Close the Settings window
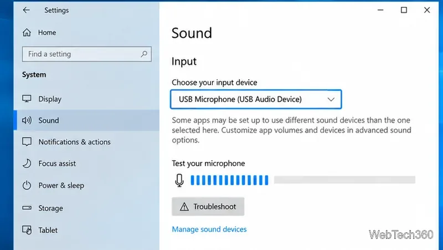This screenshot has width=443, height=250. pos(427,10)
